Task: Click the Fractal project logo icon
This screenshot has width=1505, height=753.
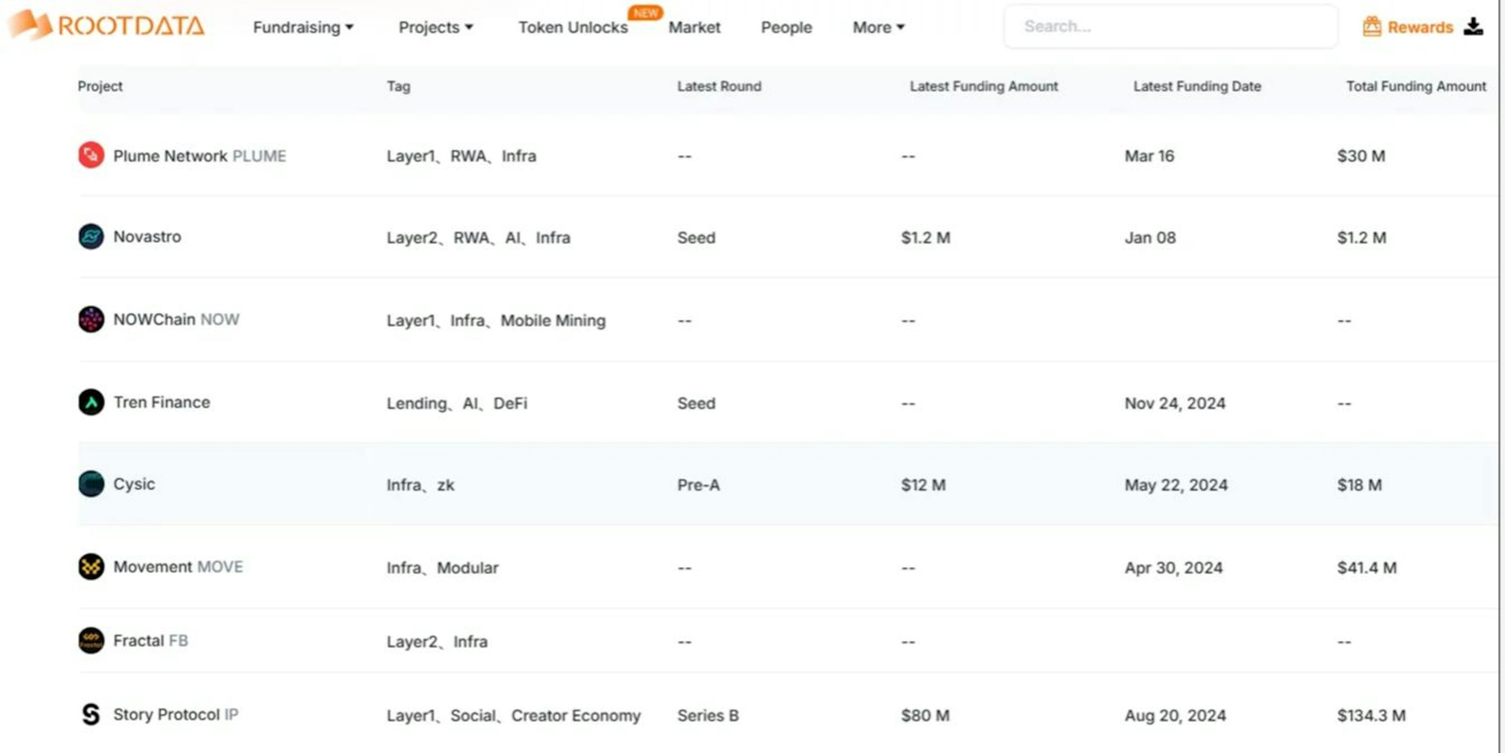Action: click(91, 641)
